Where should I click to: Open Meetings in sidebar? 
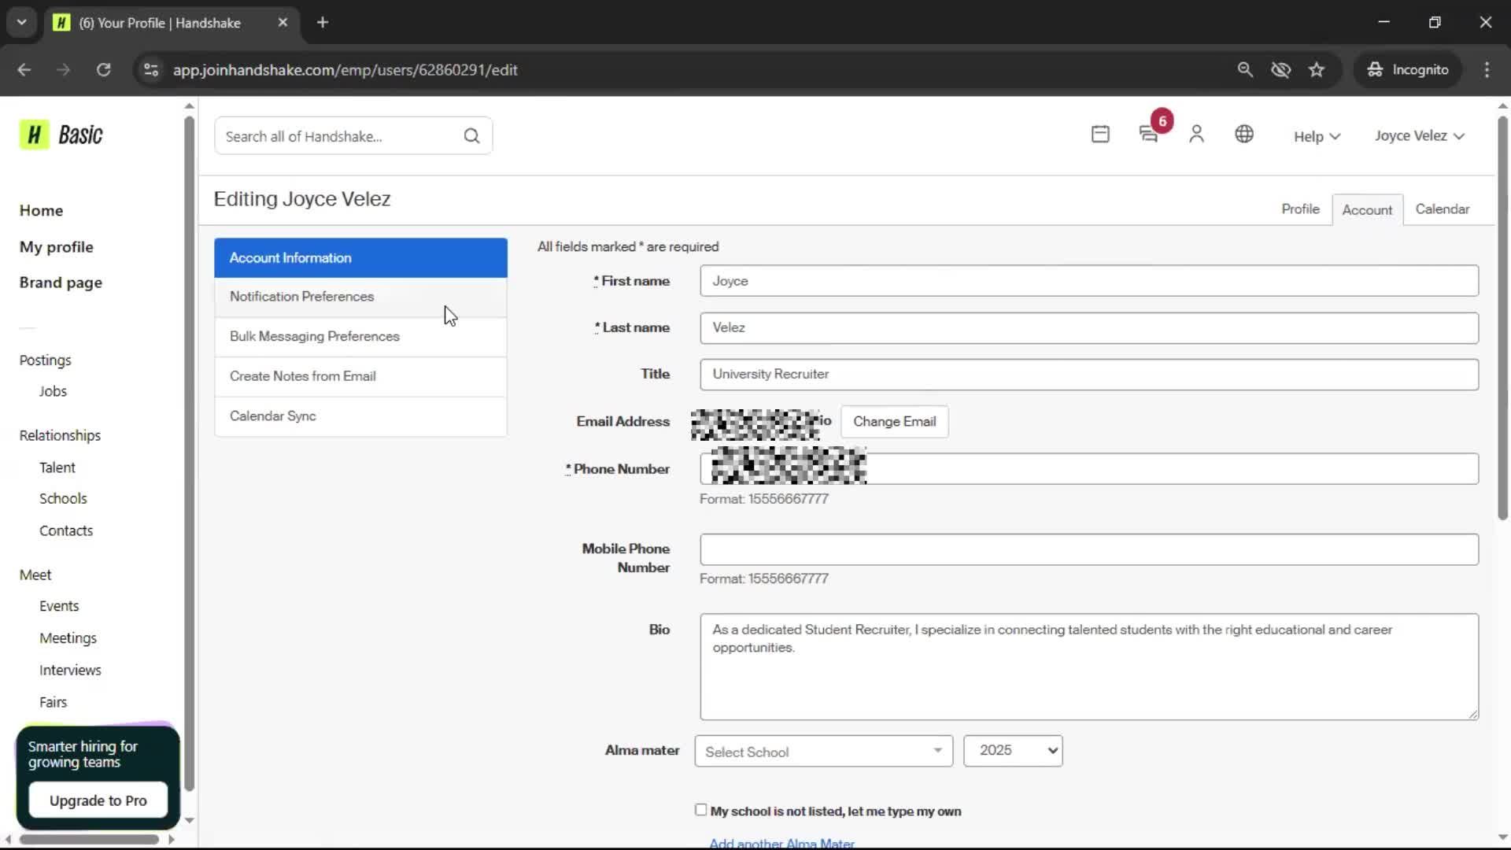tap(68, 638)
